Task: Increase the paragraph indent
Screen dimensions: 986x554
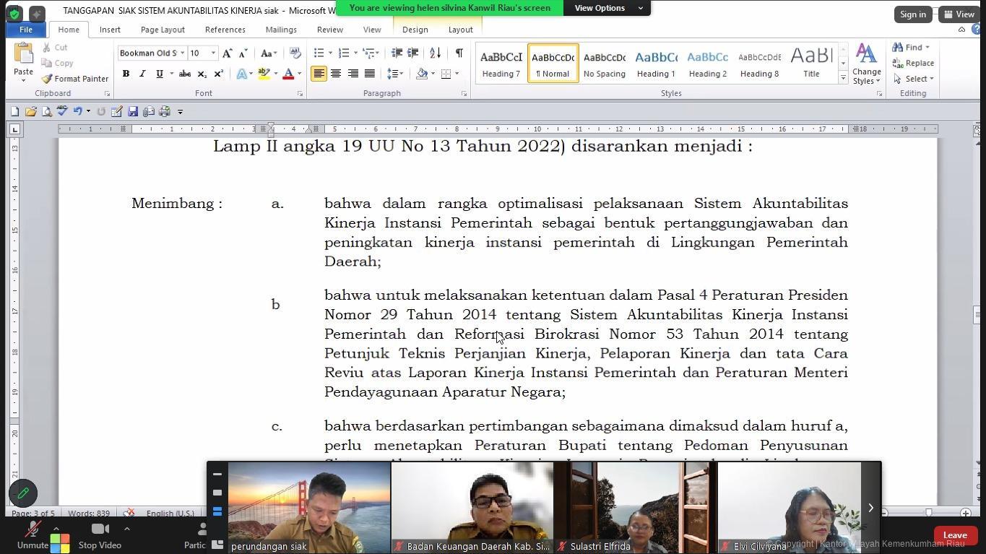Action: pos(413,53)
